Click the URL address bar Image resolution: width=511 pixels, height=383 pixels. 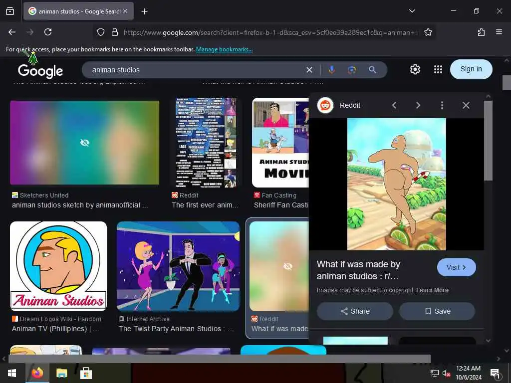click(x=270, y=32)
